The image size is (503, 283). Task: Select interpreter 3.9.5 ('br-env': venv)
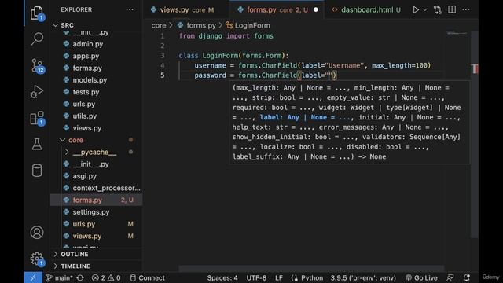(363, 277)
